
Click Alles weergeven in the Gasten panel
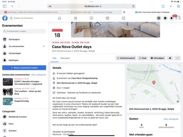(x=171, y=119)
